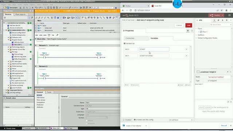The height and width of the screenshot is (131, 233).
Task: Click Close branch icon in LAD toolbar
Action: point(57,35)
